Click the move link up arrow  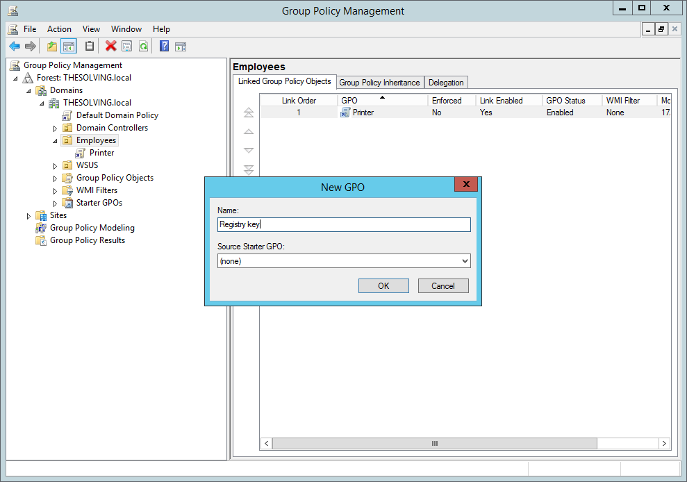pos(248,131)
